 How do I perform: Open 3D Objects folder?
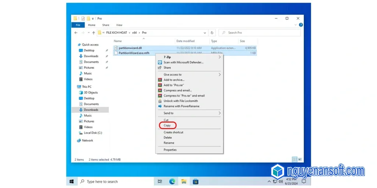click(91, 93)
